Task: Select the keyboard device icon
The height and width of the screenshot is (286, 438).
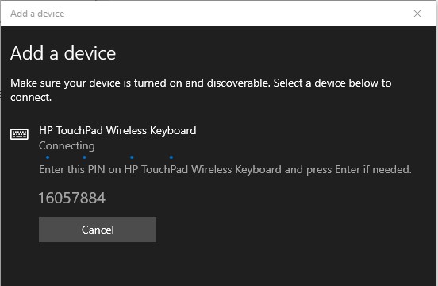Action: (19, 134)
